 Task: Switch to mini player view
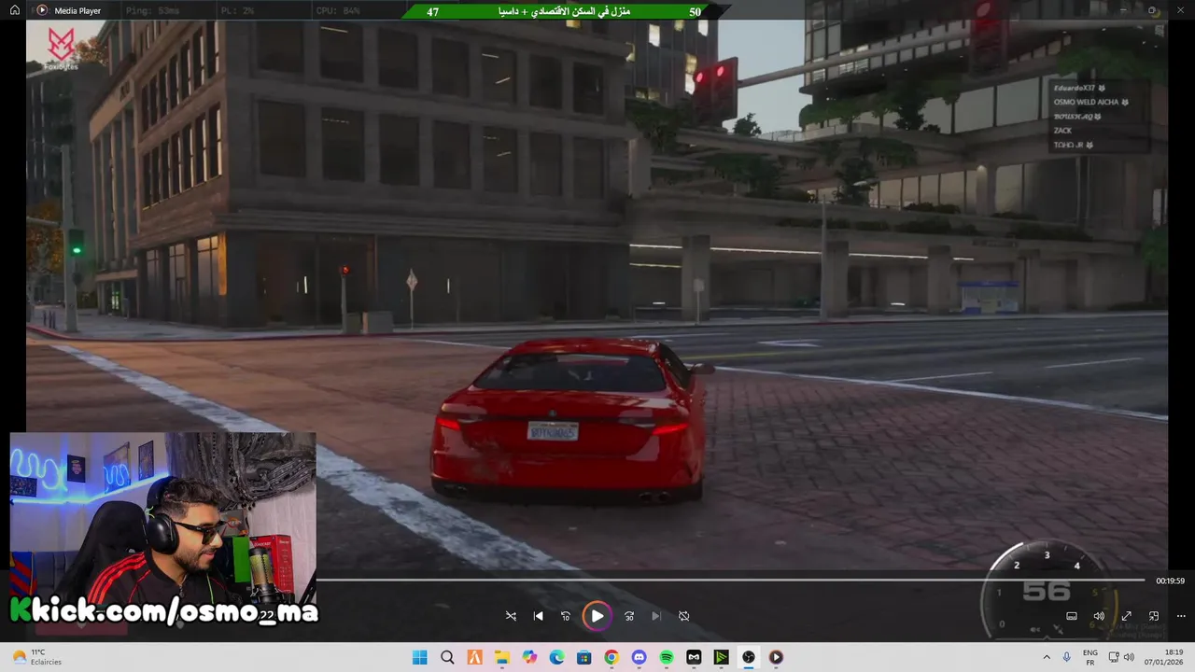click(x=1154, y=616)
